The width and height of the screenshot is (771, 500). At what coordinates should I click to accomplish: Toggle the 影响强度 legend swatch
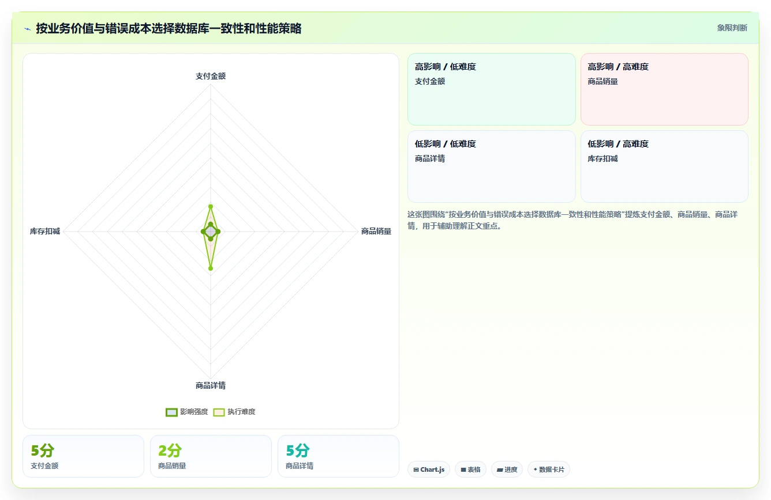pyautogui.click(x=171, y=412)
